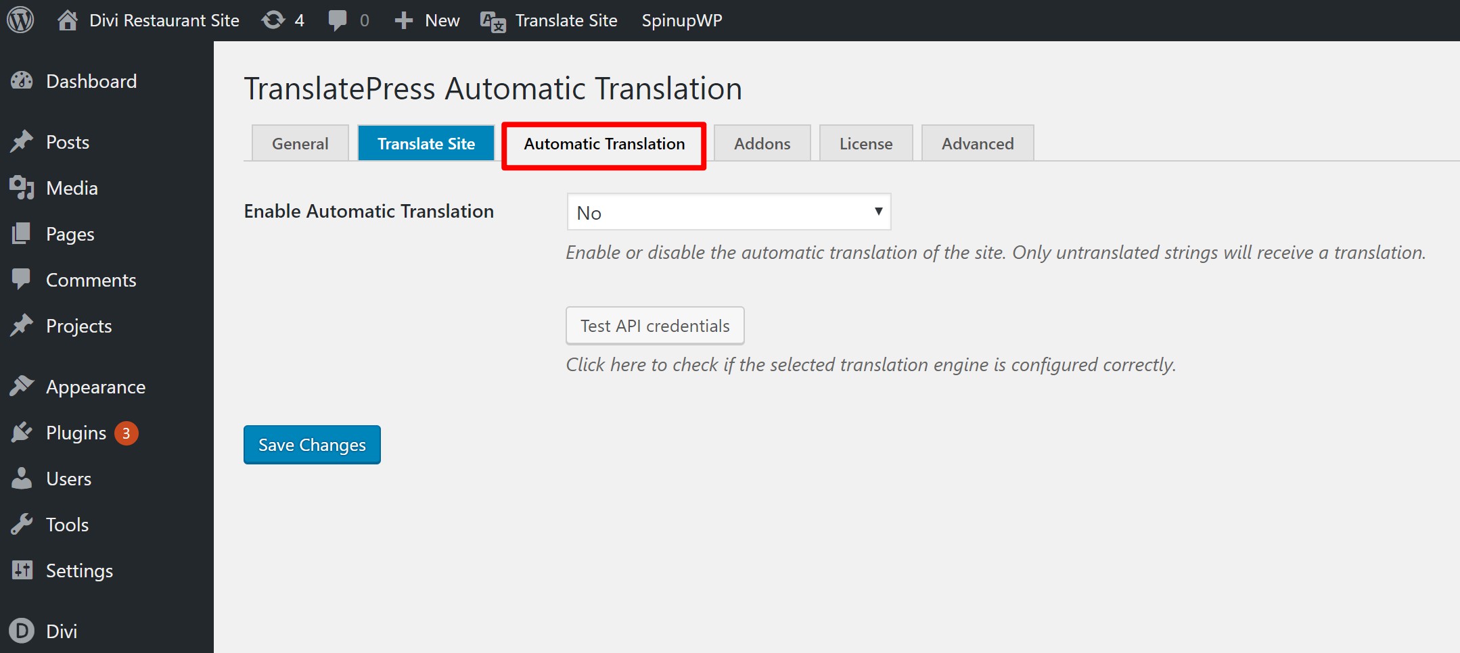The image size is (1460, 653).
Task: Click the Dashboard gauge icon
Action: [x=22, y=81]
